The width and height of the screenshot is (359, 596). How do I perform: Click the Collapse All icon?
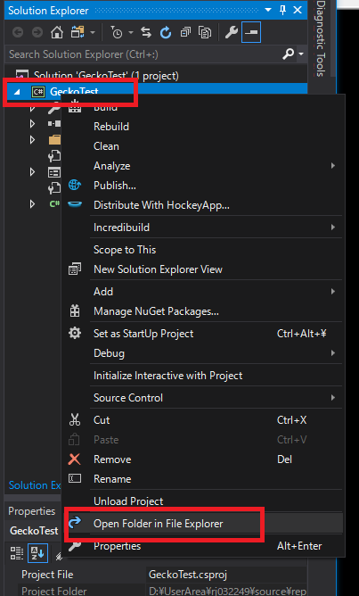tap(185, 33)
